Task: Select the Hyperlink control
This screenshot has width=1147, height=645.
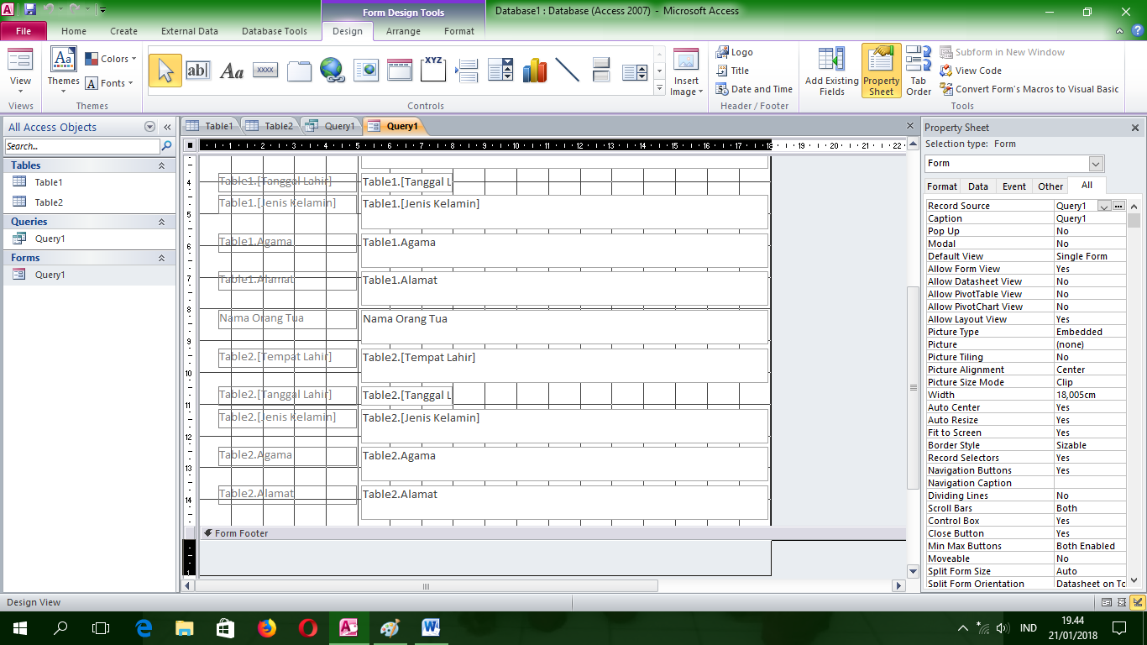Action: click(333, 71)
